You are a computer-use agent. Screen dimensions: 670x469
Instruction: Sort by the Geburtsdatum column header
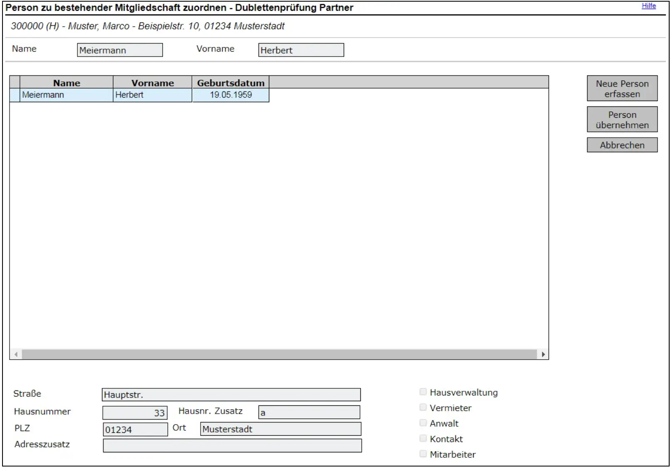[x=231, y=83]
